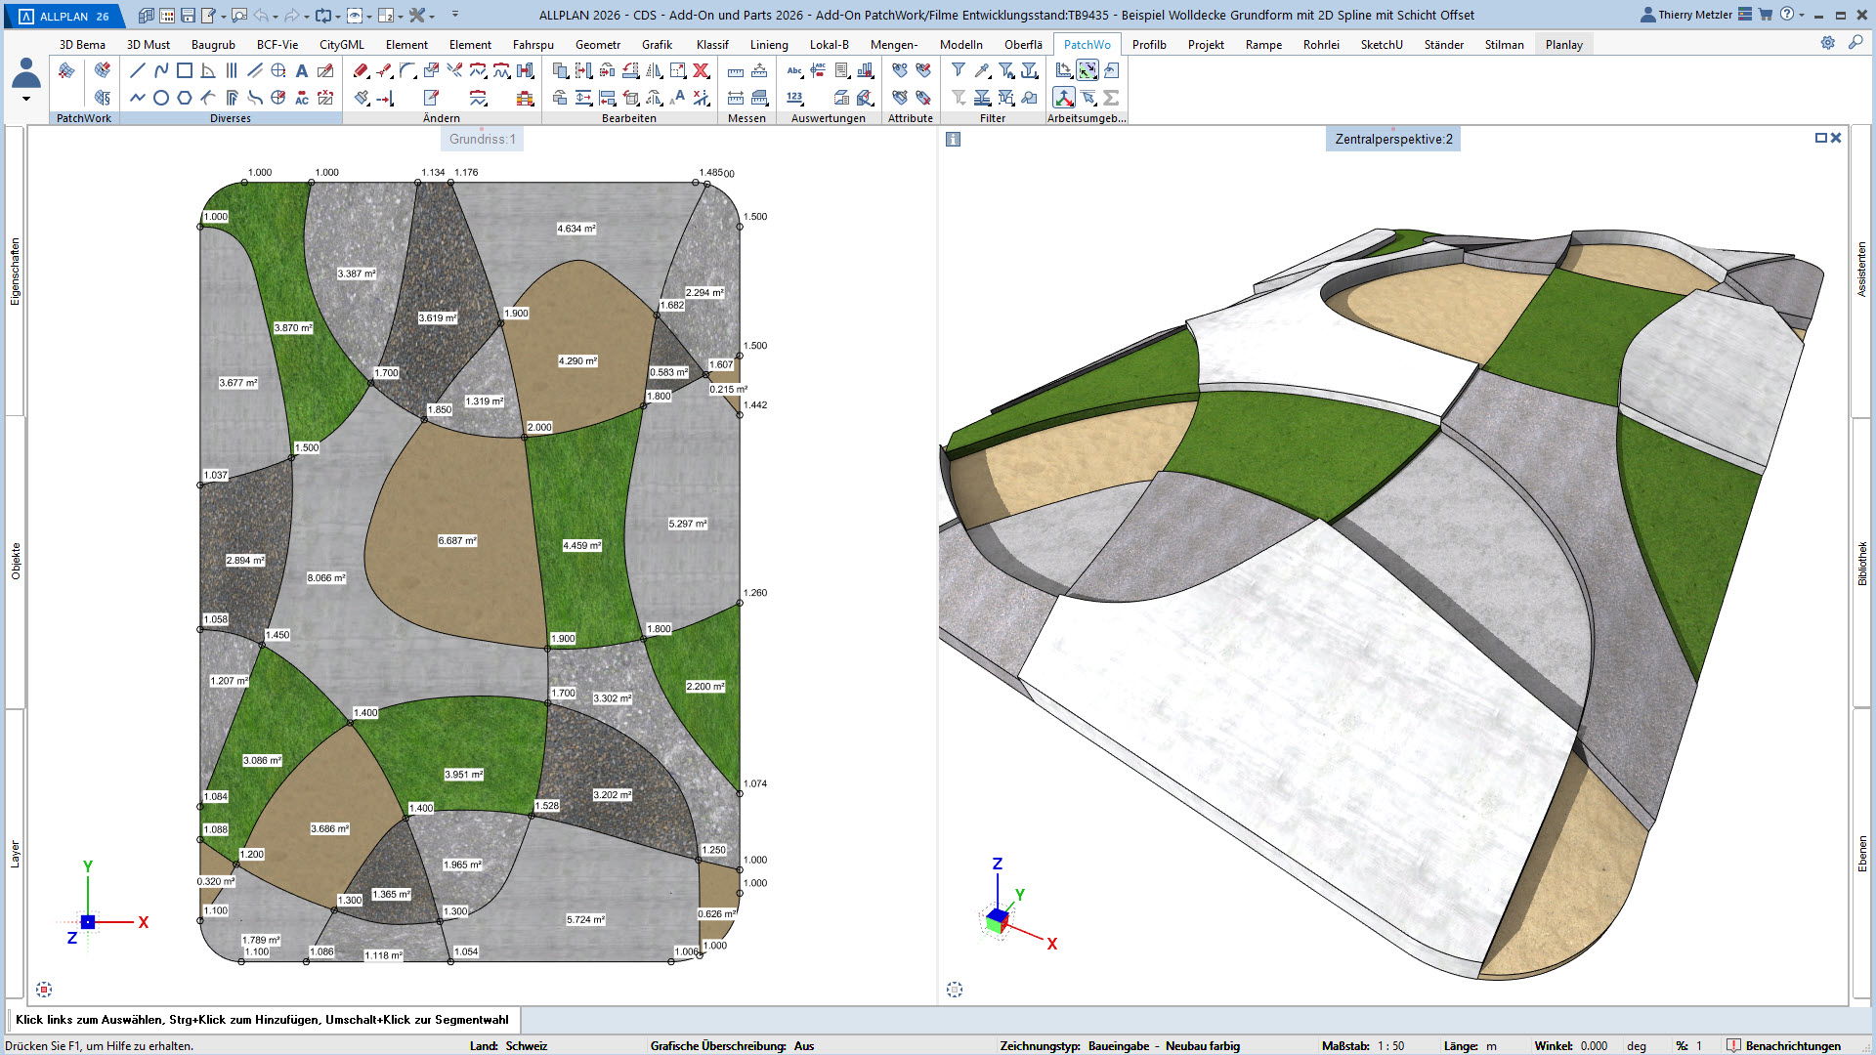The height and width of the screenshot is (1055, 1876).
Task: Toggle the highlighted track-tracing icon in Arbeitsumgebung
Action: [1087, 70]
